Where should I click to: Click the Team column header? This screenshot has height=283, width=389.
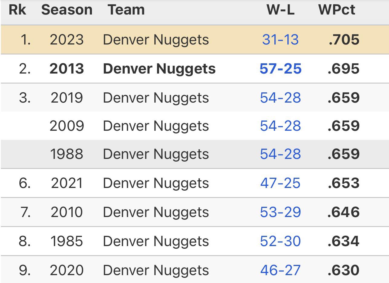click(x=126, y=10)
